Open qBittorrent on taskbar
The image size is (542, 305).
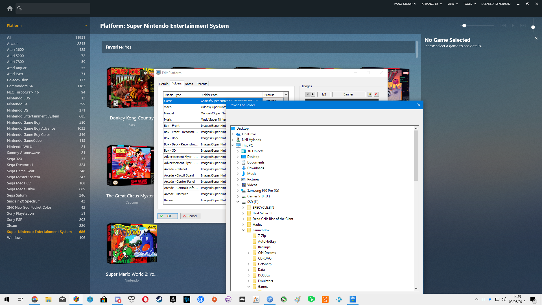point(270,299)
